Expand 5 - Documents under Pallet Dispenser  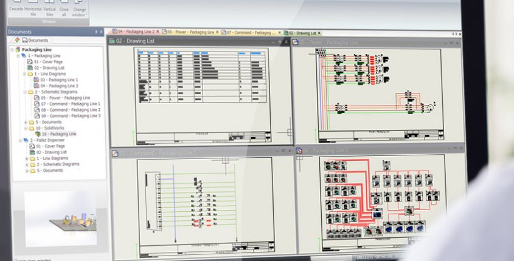27,171
